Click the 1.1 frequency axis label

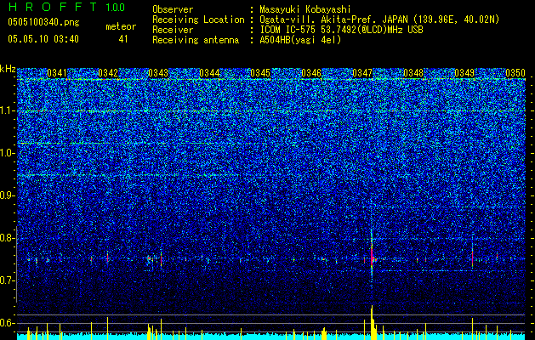click(7, 110)
